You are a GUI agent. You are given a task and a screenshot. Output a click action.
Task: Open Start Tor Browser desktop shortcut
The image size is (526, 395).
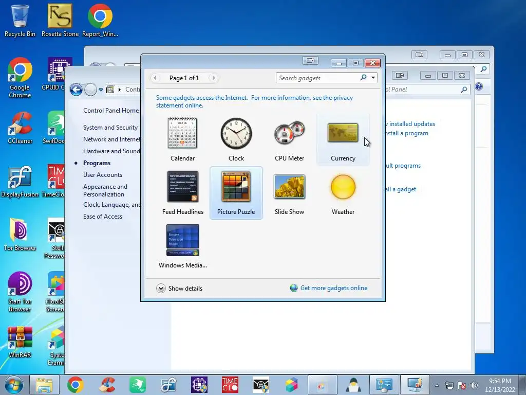pyautogui.click(x=20, y=292)
